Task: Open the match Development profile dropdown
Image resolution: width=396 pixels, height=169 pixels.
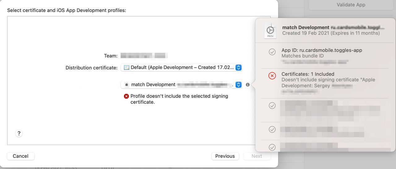Action: click(x=181, y=84)
